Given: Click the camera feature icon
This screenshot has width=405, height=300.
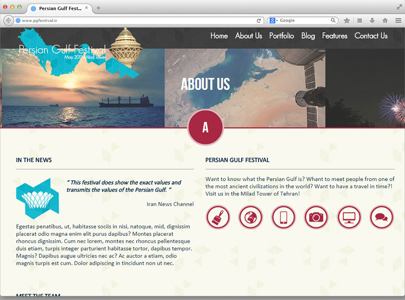Looking at the screenshot, I should tap(316, 217).
